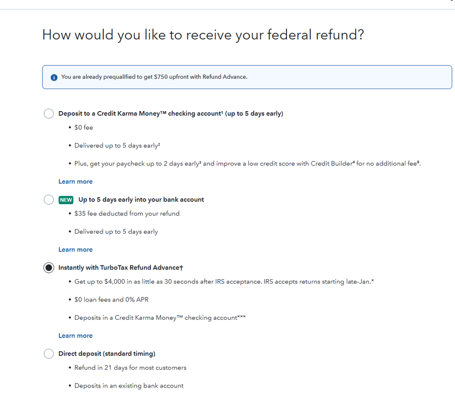Viewport: 455px width, 403px height.
Task: Click the page heading about federal refund
Action: [x=203, y=35]
